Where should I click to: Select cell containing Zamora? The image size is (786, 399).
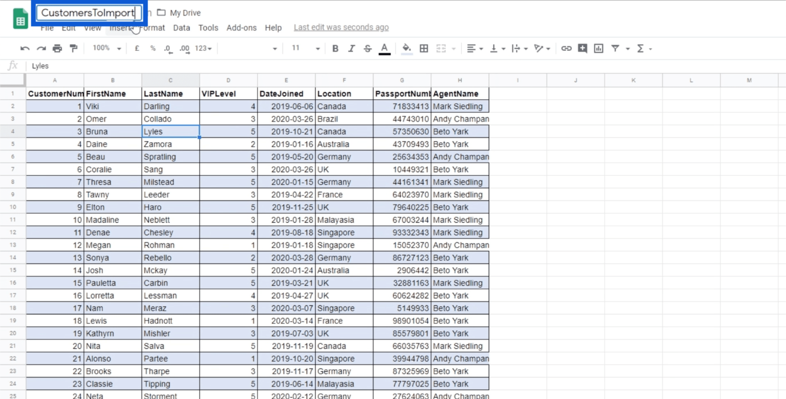[171, 144]
